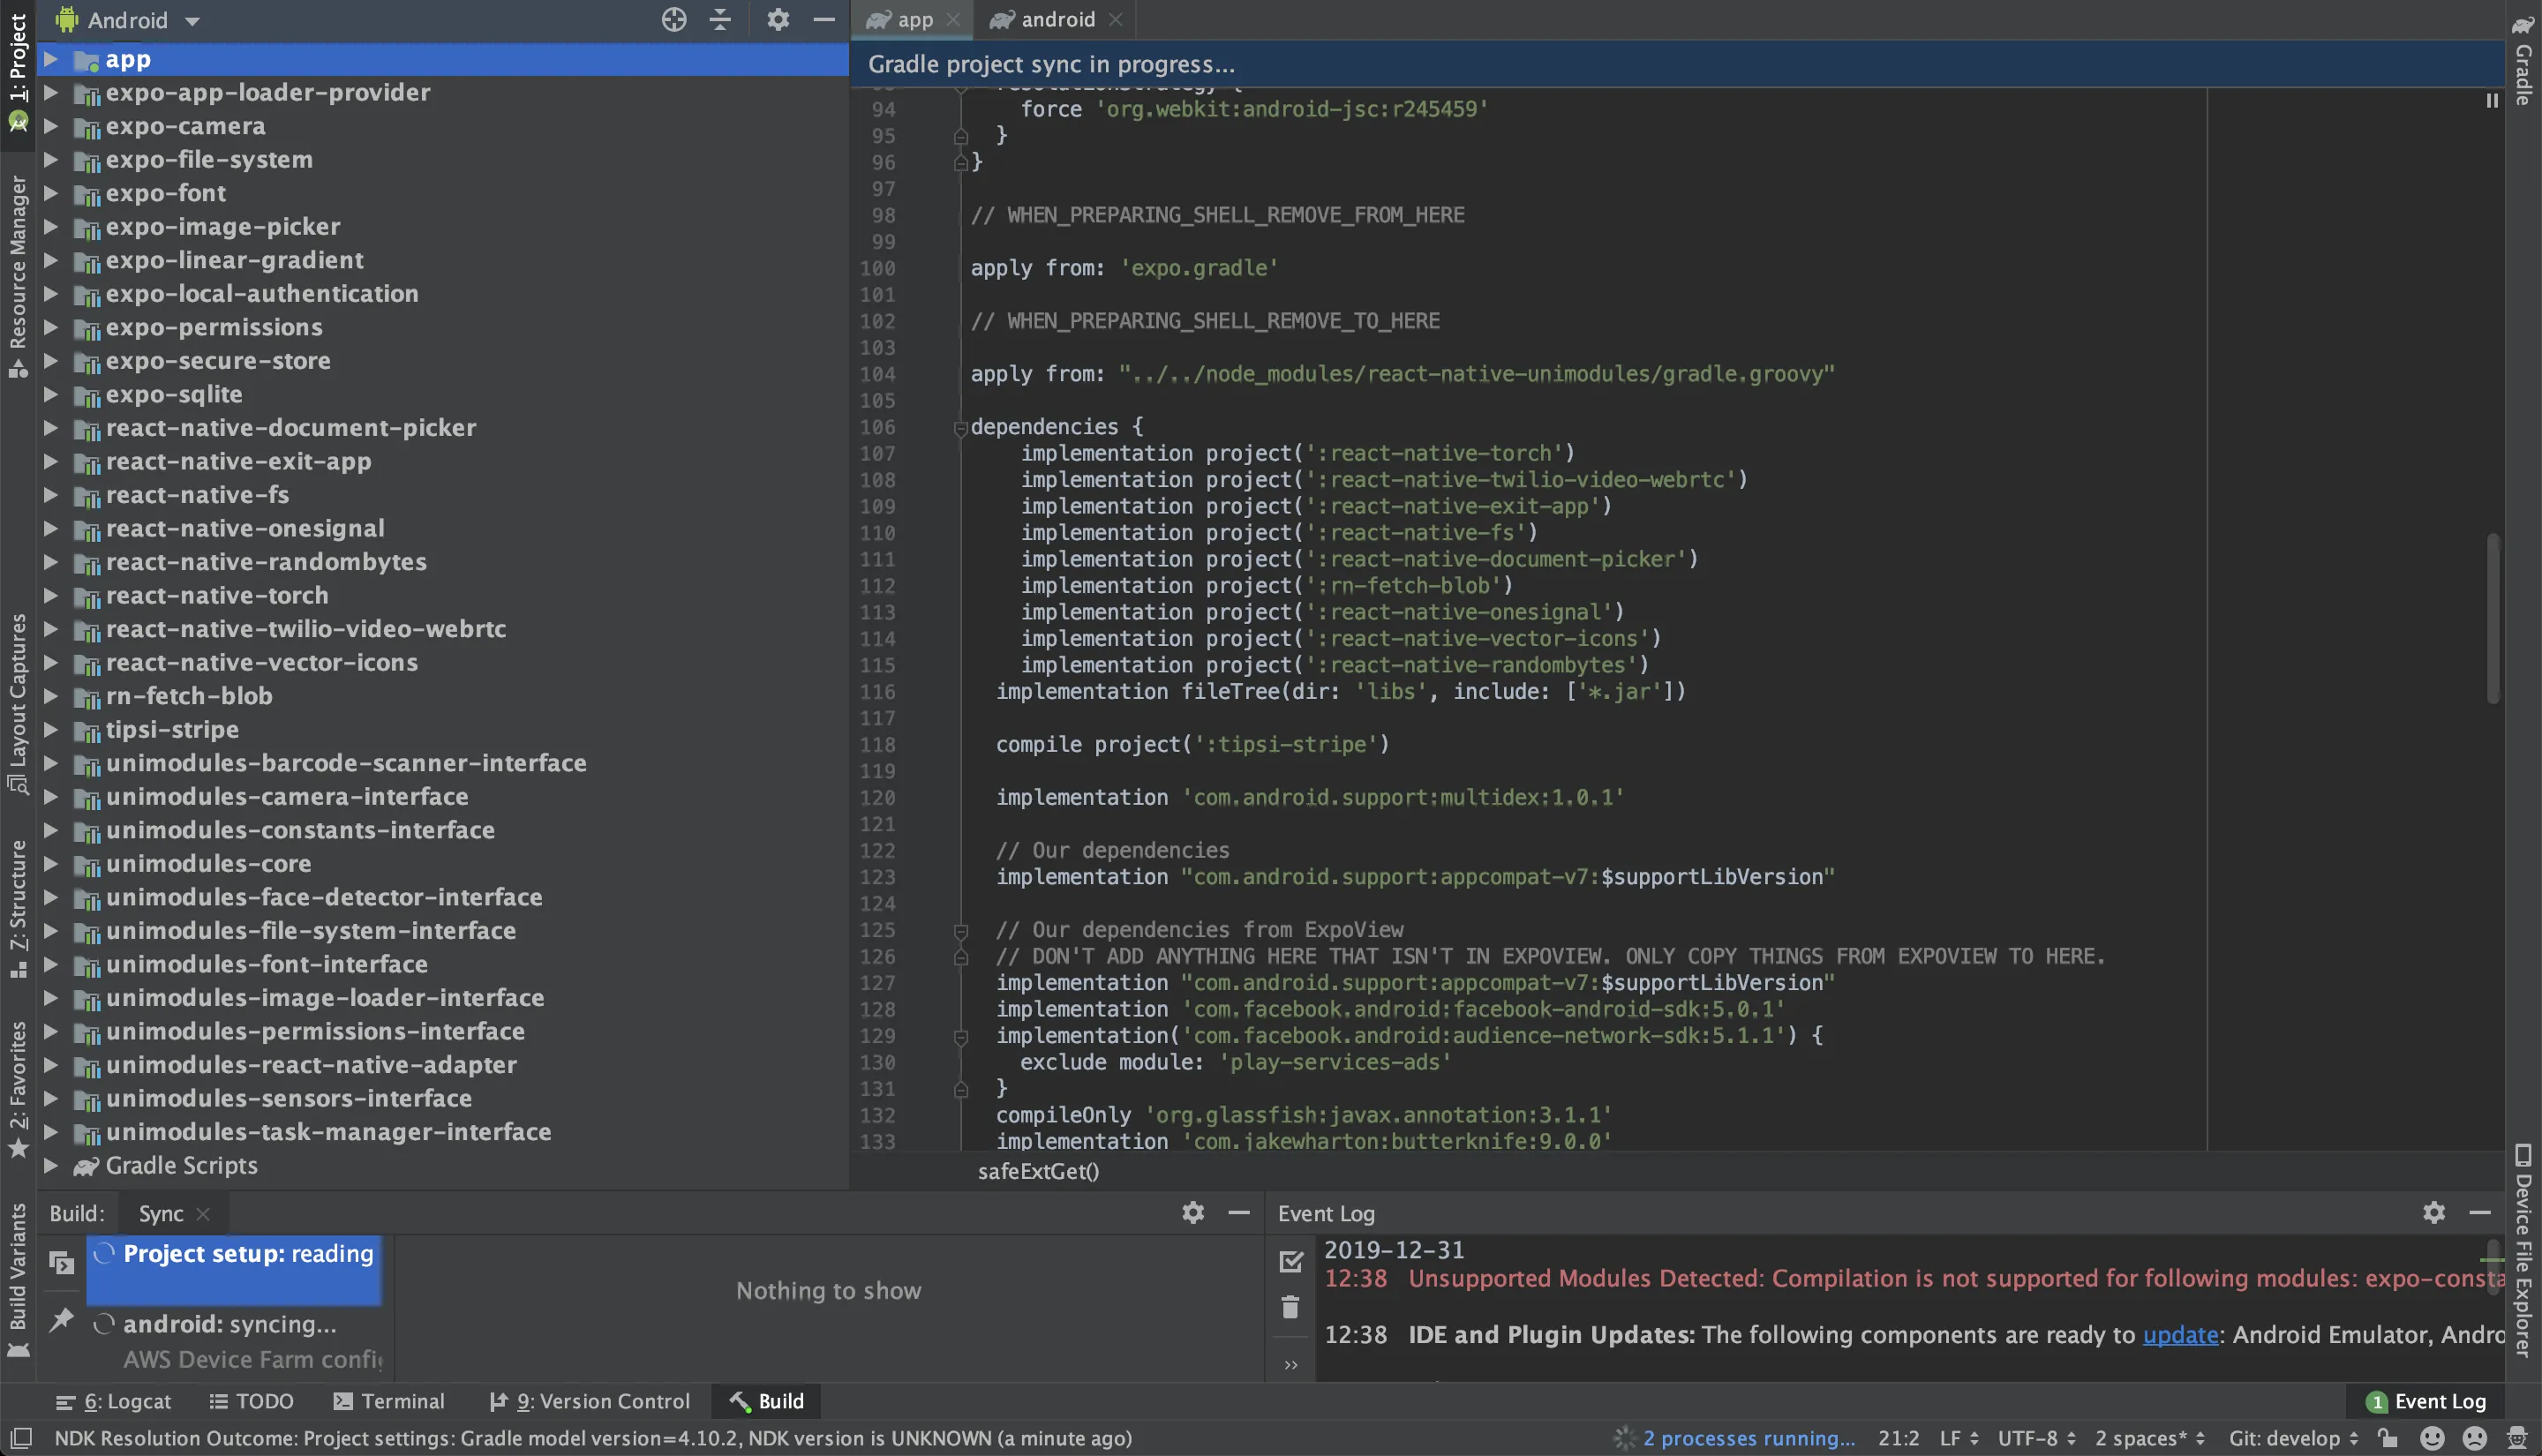The width and height of the screenshot is (2542, 1456).
Task: Click the update link in Event Log
Action: (2179, 1334)
